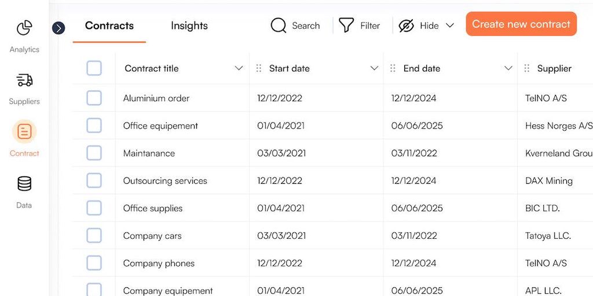593x296 pixels.
Task: Click the Search magnifier icon
Action: 279,25
